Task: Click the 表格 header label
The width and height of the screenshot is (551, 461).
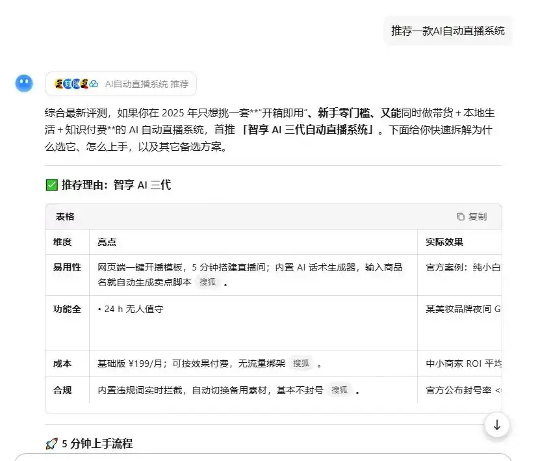Action: [66, 217]
